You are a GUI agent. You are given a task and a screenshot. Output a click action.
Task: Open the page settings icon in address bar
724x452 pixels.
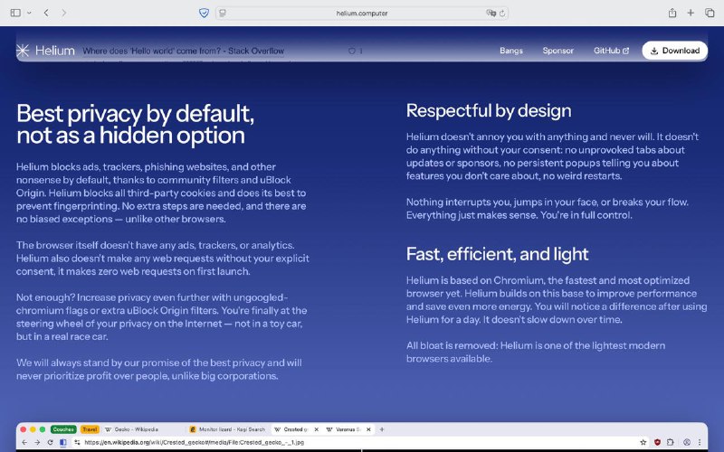point(223,13)
